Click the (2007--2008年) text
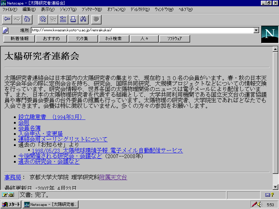This screenshot has width=279, height=209. (124, 156)
